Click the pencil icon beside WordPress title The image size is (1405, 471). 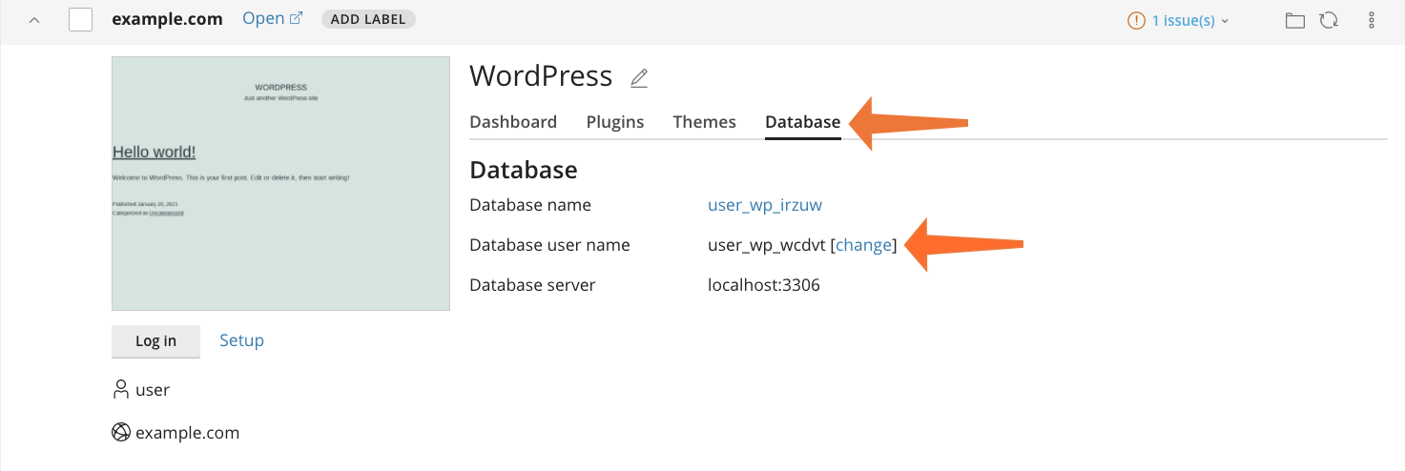tap(639, 78)
